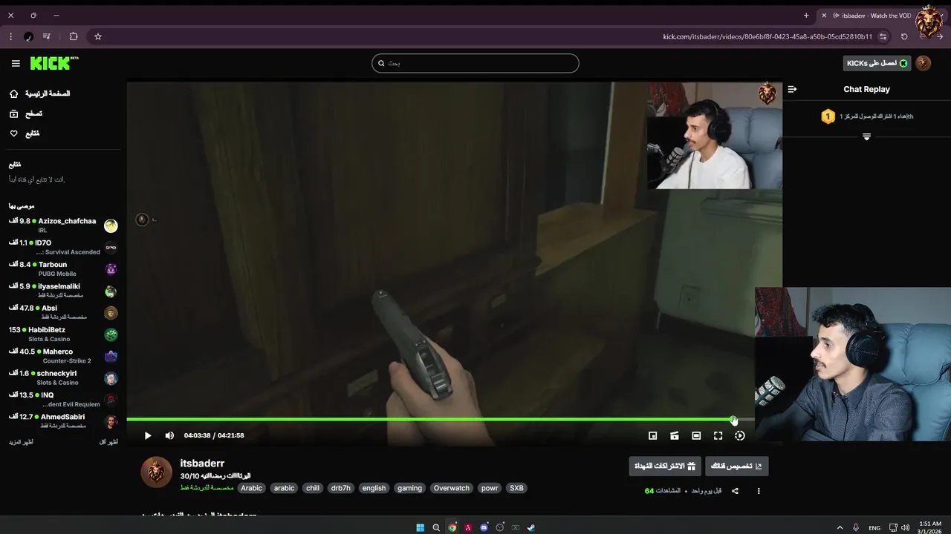Click the get KICKs button
951x534 pixels.
pos(877,63)
